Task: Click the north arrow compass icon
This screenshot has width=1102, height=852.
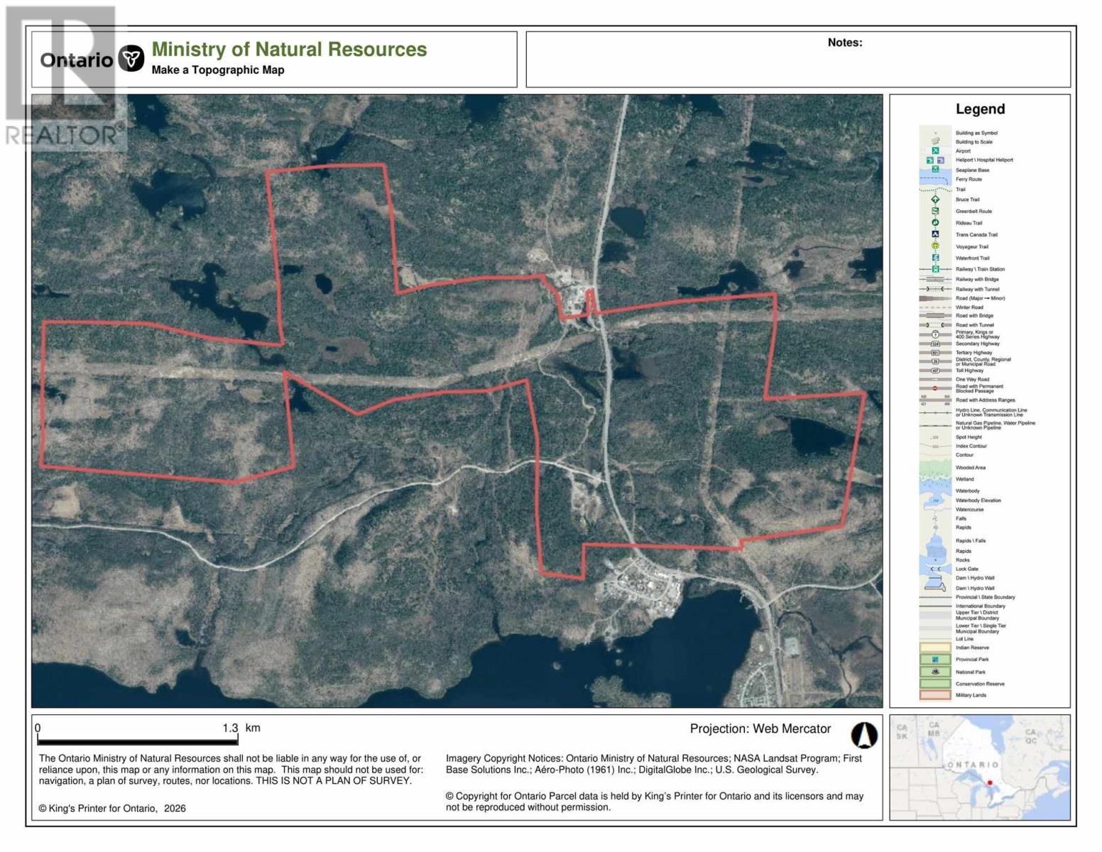Action: tap(864, 735)
